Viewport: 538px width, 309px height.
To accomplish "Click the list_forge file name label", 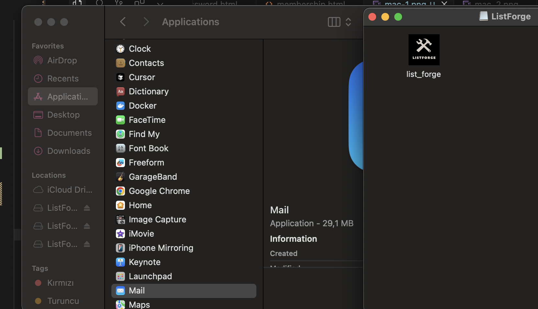I will [424, 74].
